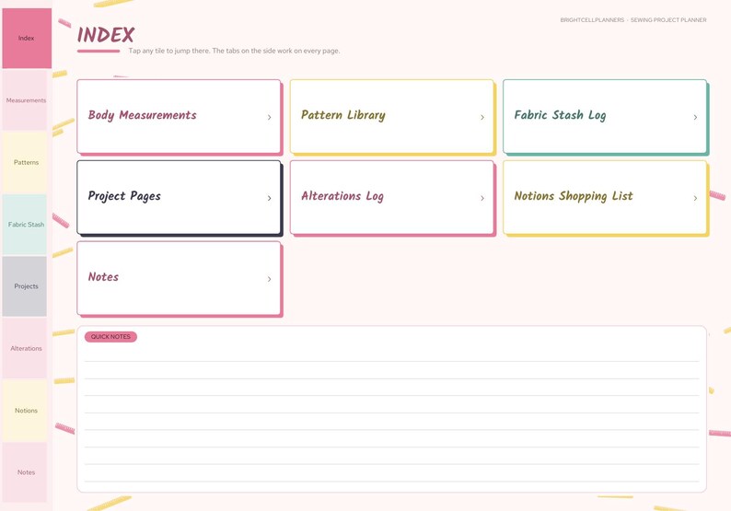Go to the Patterns side tab
The image size is (731, 511).
click(25, 162)
